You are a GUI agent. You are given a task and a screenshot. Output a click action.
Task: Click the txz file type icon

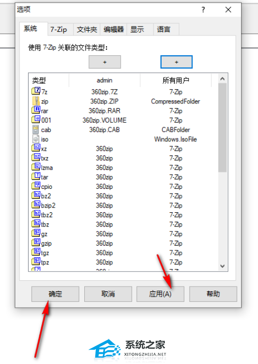[36, 158]
